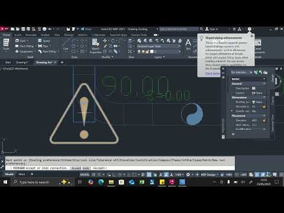Collapse the Dimensions section in Properties palette
284x213 pixels.
click(264, 98)
